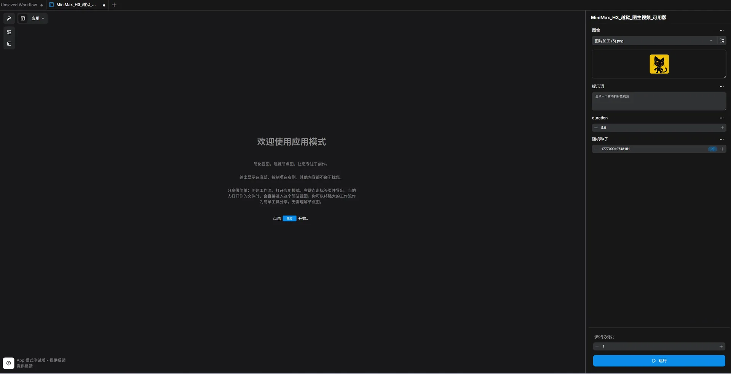Decrease the duration value with minus
Viewport: 731px width, 374px height.
pyautogui.click(x=596, y=128)
